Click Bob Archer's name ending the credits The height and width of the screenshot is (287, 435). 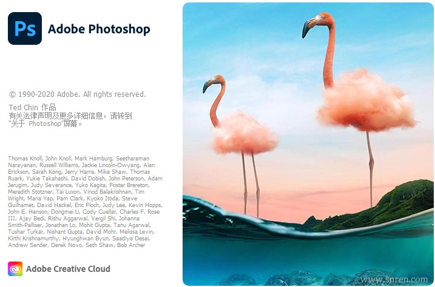tap(131, 245)
